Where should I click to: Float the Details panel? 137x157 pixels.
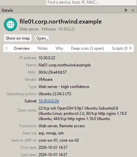126,10
